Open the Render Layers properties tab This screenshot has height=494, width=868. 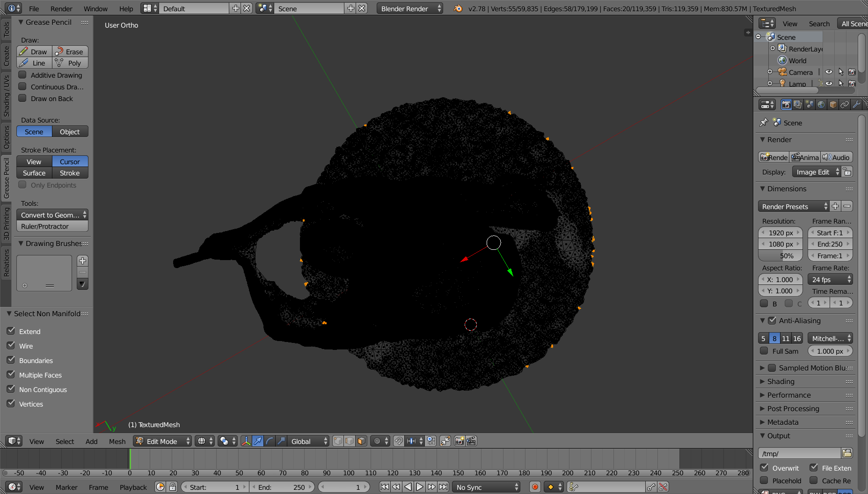pyautogui.click(x=798, y=104)
